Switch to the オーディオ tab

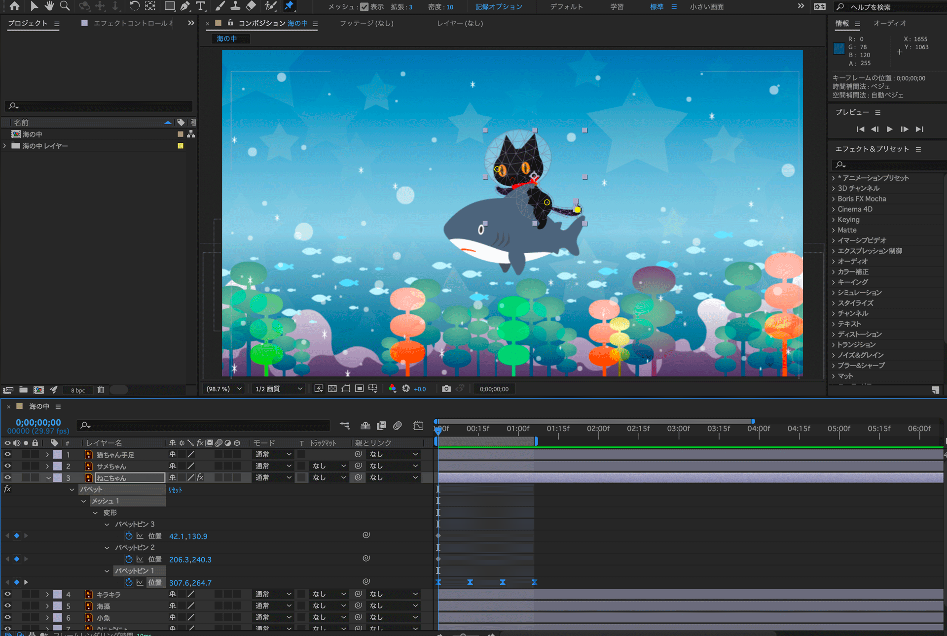point(889,23)
